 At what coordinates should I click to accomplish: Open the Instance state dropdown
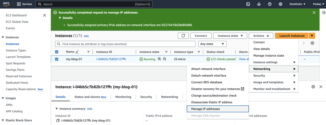[230, 36]
